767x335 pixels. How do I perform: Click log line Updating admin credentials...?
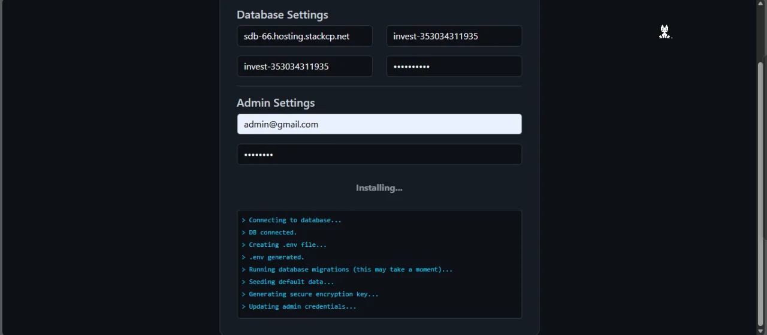pos(299,306)
